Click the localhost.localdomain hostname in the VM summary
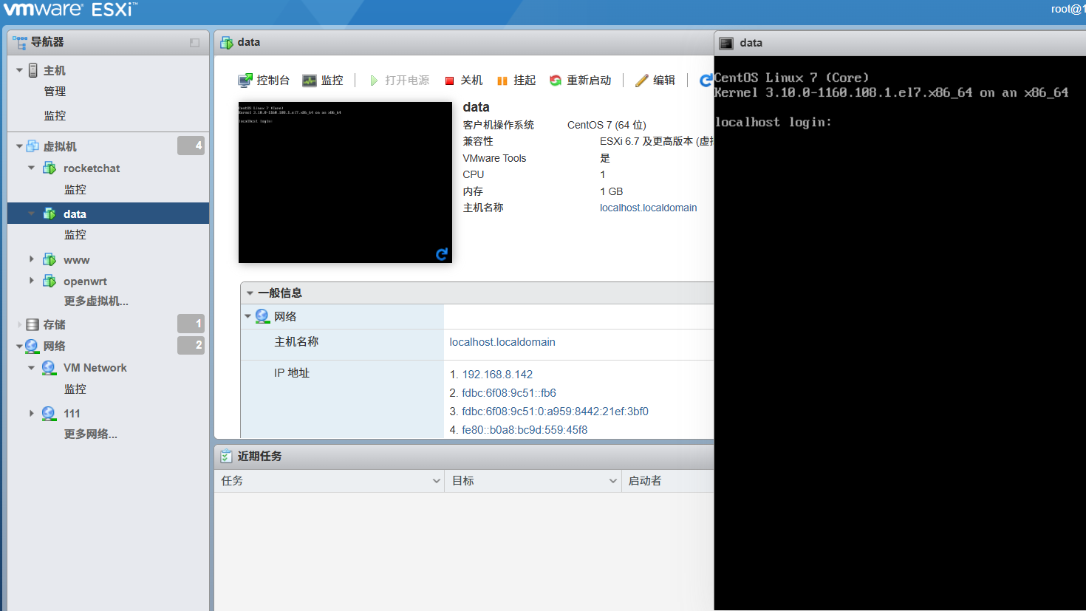The height and width of the screenshot is (611, 1086). 649,208
